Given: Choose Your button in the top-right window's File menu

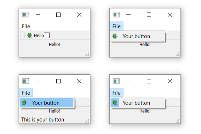Looking at the screenshot, I should point(138,37).
